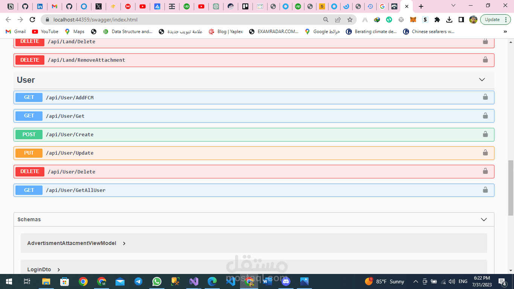
Task: Expand the DELETE /api/Land/RemoveAttachment operation
Action: click(254, 60)
